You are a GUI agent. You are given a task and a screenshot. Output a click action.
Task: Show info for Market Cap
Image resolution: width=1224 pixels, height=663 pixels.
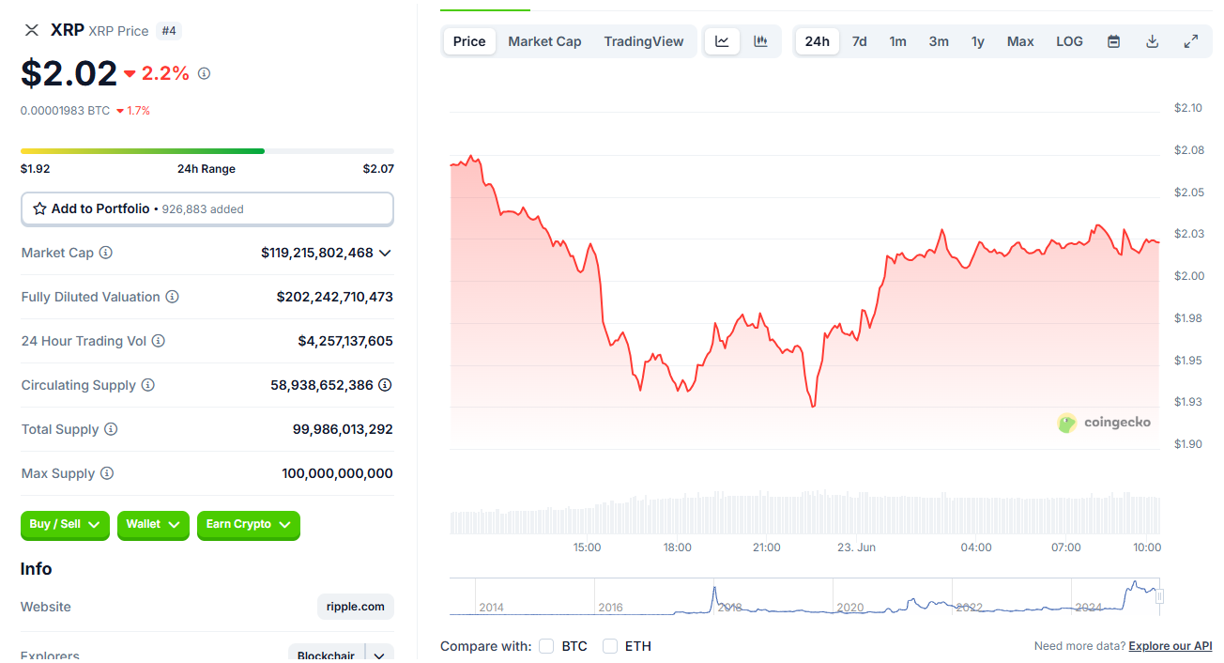[106, 253]
